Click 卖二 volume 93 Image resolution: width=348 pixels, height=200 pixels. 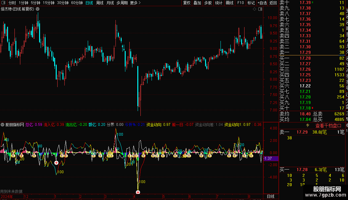342,47
